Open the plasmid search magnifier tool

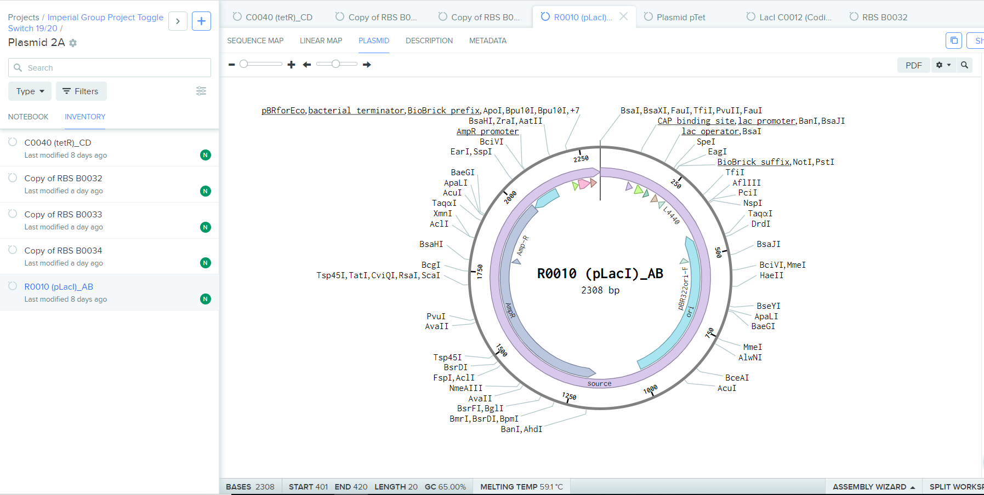tap(964, 65)
